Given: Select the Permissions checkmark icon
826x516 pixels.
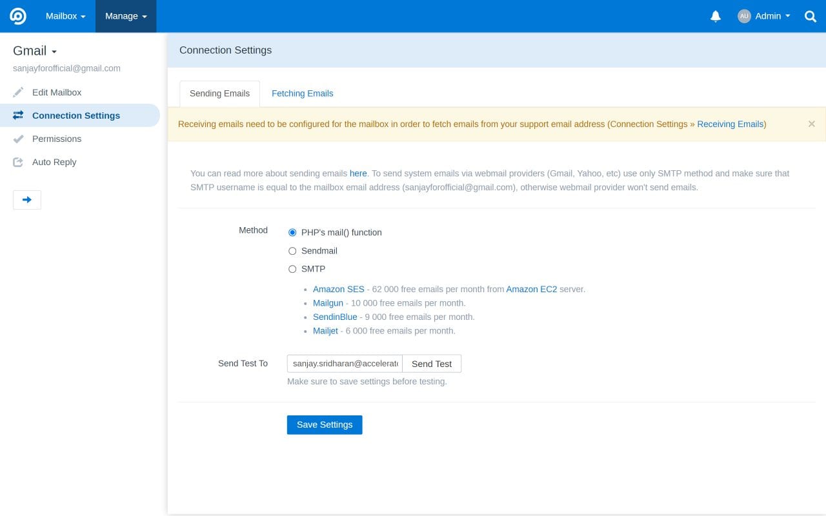Looking at the screenshot, I should point(18,139).
